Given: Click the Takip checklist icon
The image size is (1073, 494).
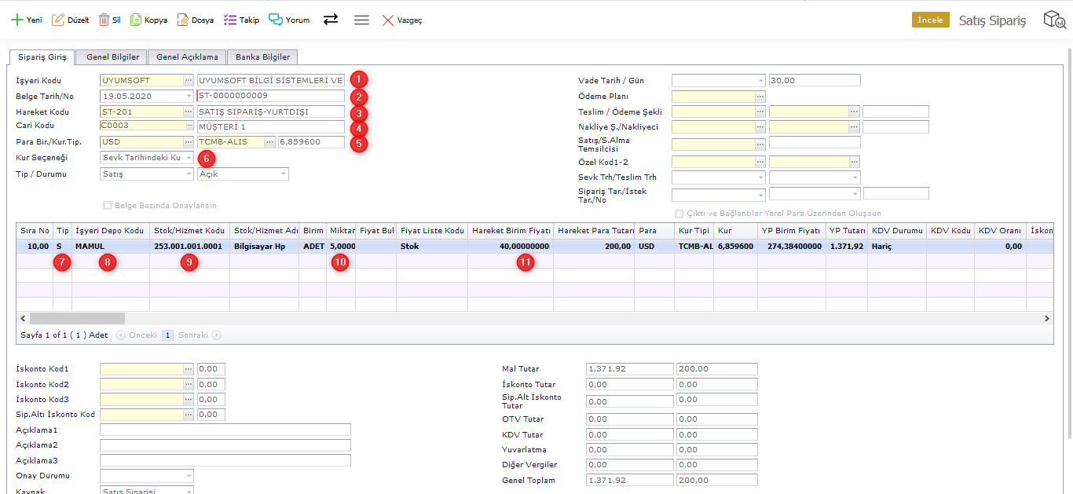Looking at the screenshot, I should coord(230,20).
